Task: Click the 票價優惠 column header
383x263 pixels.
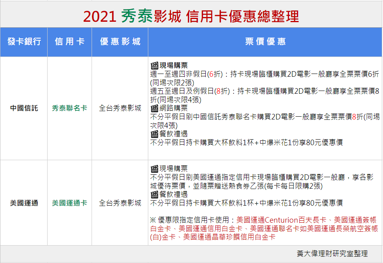Action: coord(265,42)
